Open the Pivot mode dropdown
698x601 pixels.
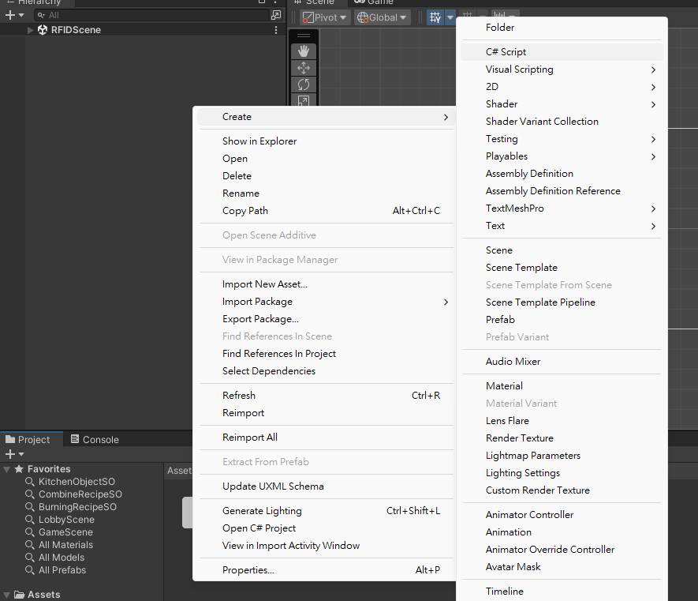tap(324, 17)
